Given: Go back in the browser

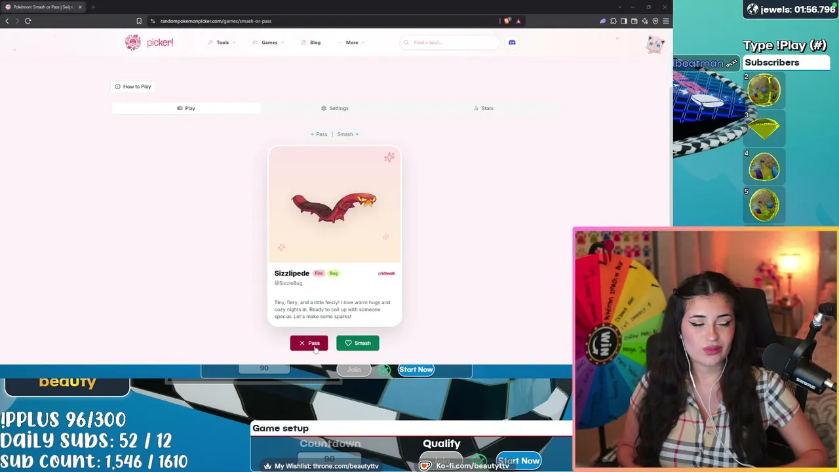Looking at the screenshot, I should click(x=7, y=21).
